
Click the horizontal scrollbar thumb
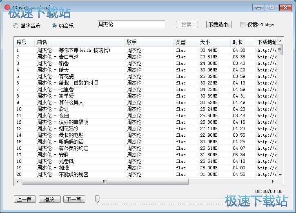click(105, 182)
